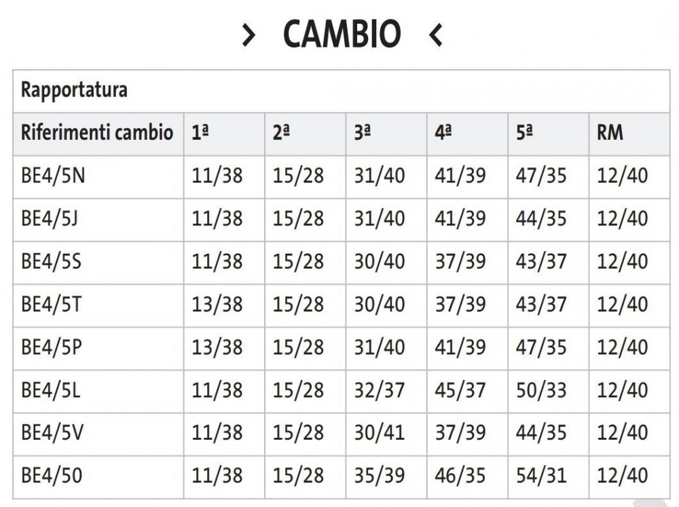Click the BE4/50 gearbox reference
679x507 pixels.
(52, 476)
